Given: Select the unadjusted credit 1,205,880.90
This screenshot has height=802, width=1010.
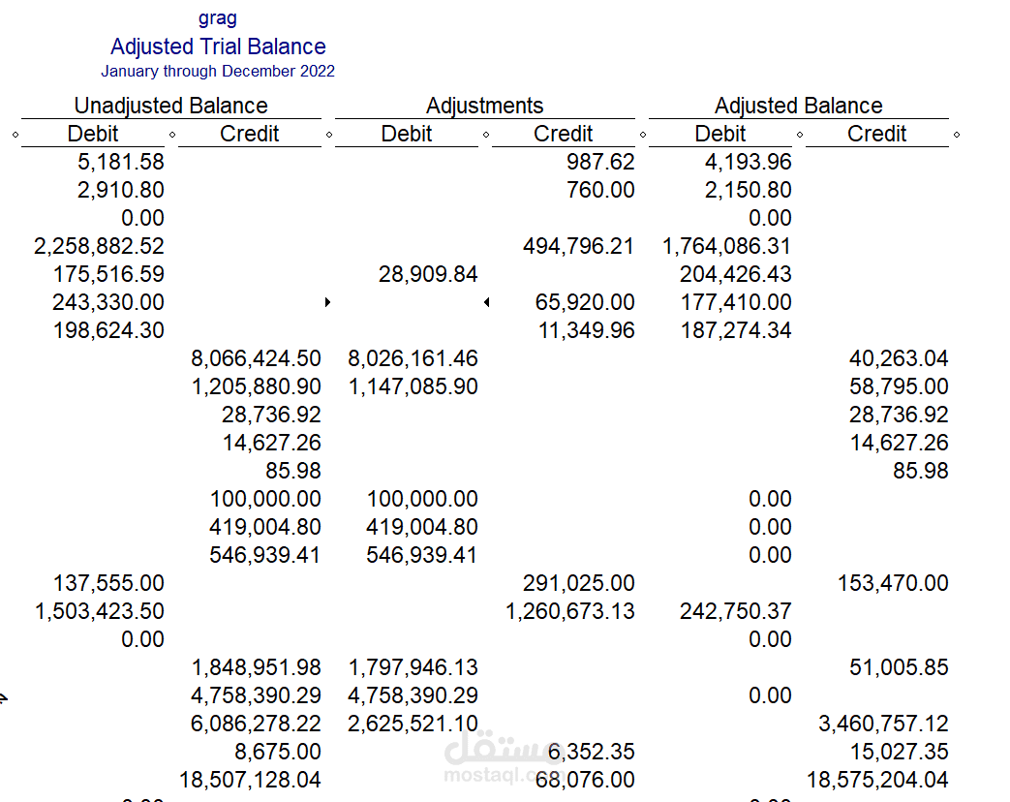Looking at the screenshot, I should point(257,386).
